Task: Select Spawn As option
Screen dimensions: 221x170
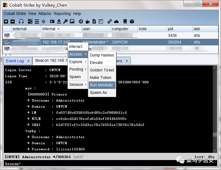Action: tap(102, 93)
